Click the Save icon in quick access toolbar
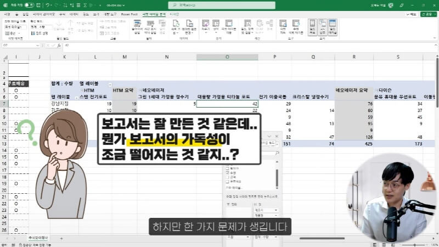 coord(38,5)
